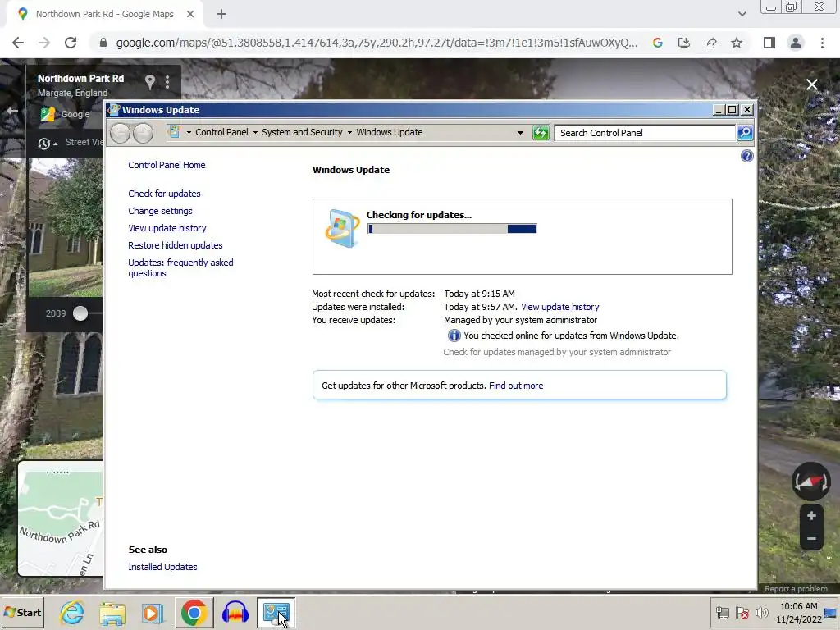The height and width of the screenshot is (630, 840).
Task: Click the Checking for updates progress bar
Action: point(452,229)
